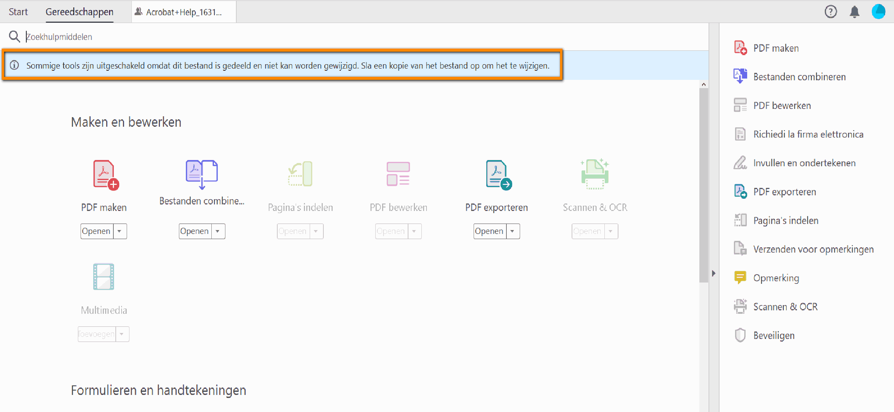Switch to Acrobat+Help document tab

coord(184,12)
